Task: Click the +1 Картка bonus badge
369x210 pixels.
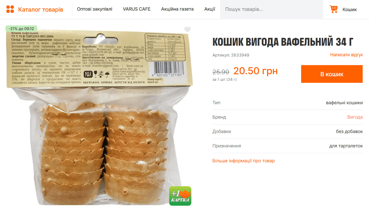Action: [180, 196]
